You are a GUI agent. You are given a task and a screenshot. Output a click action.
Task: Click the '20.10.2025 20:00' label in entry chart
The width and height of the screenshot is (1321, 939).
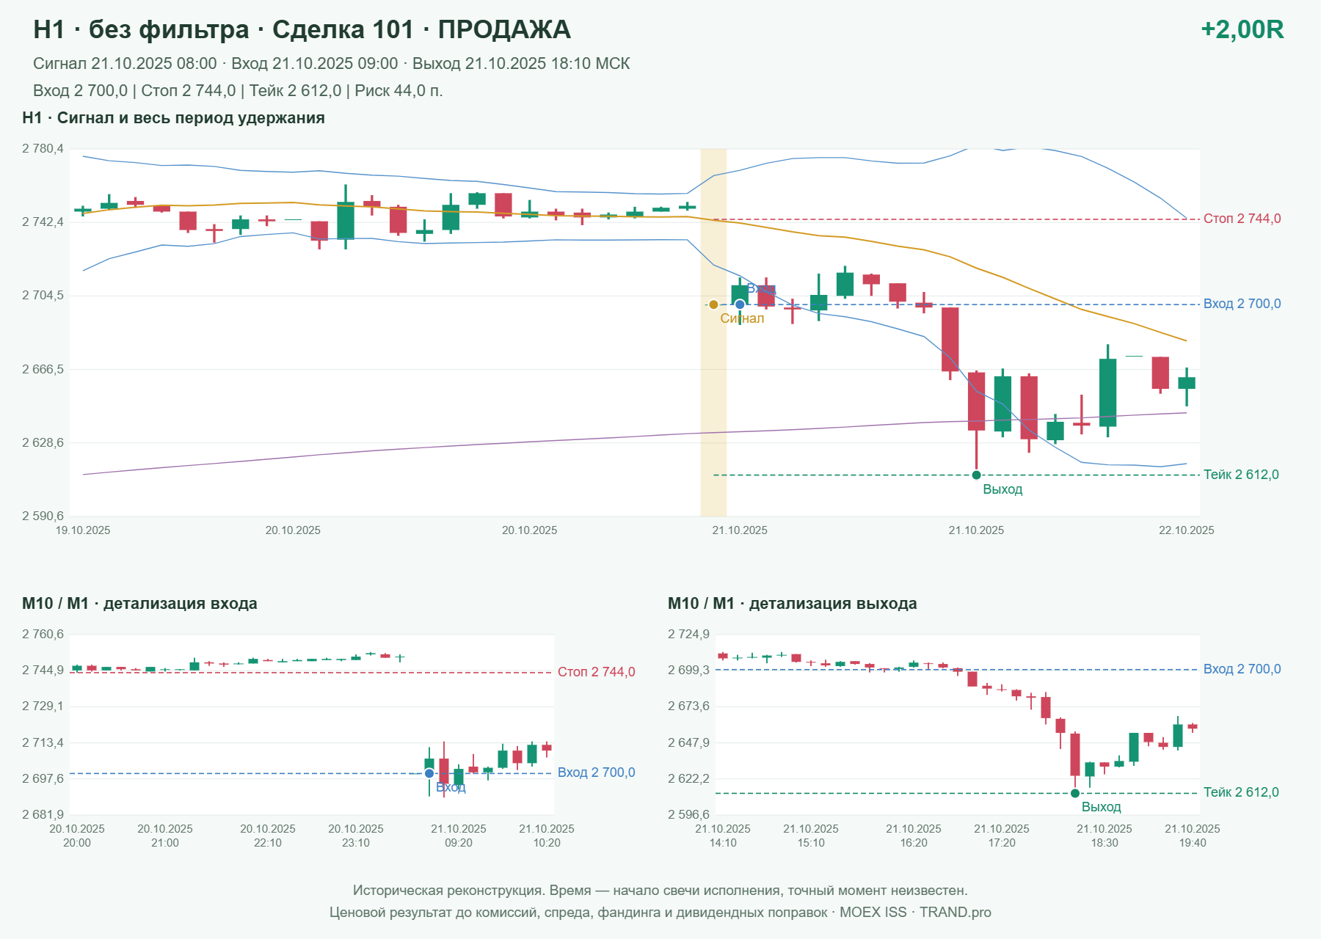(x=77, y=836)
